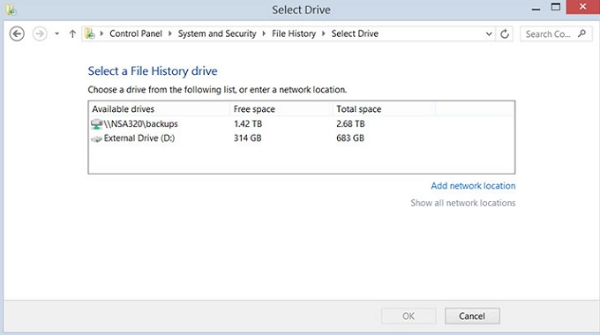This screenshot has width=600, height=335.
Task: Refresh the Select Drive page
Action: tap(505, 33)
